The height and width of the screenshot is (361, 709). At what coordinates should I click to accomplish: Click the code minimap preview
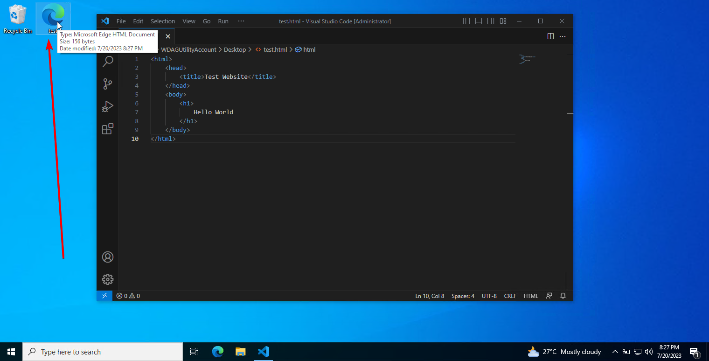(x=528, y=59)
